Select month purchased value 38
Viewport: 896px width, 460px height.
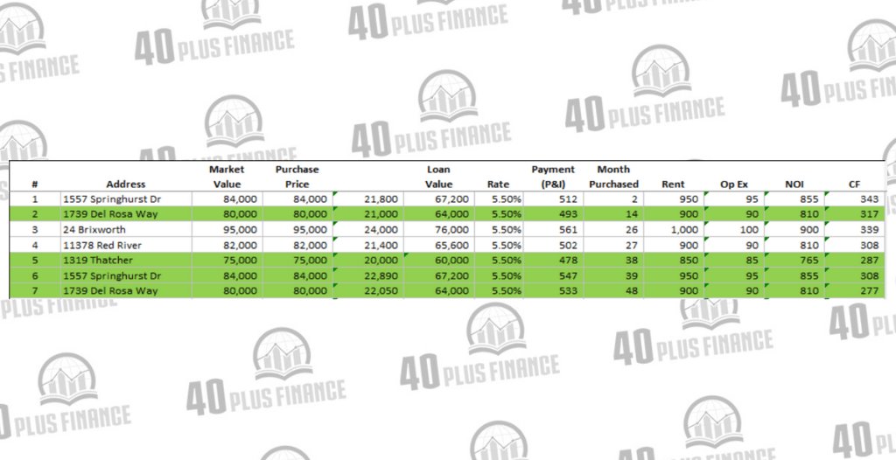(x=613, y=260)
